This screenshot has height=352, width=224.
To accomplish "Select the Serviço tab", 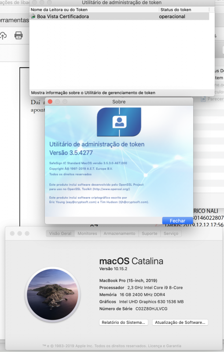I will [x=171, y=234].
